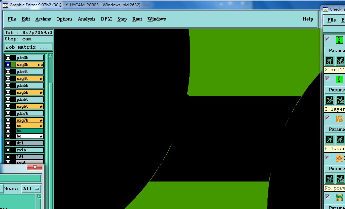Click the bottom-most green checklist action icon
The height and width of the screenshot is (209, 345).
pyautogui.click(x=339, y=197)
